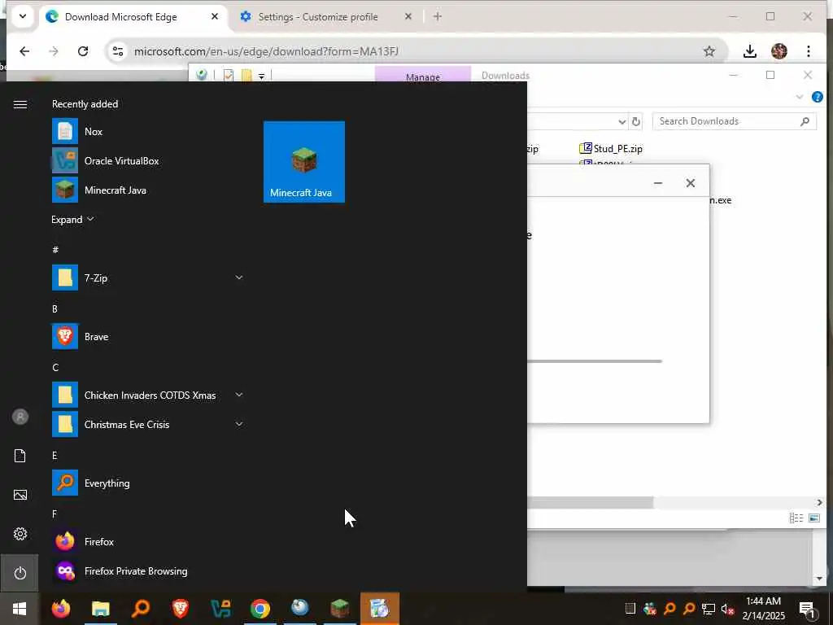Screen dimensions: 833x625
Task: Open Nox from Recently added
Action: coord(148,131)
